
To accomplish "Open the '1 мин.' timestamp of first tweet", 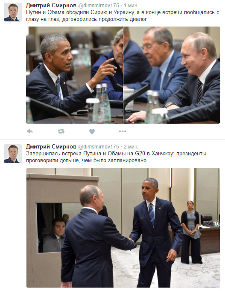I will [131, 6].
